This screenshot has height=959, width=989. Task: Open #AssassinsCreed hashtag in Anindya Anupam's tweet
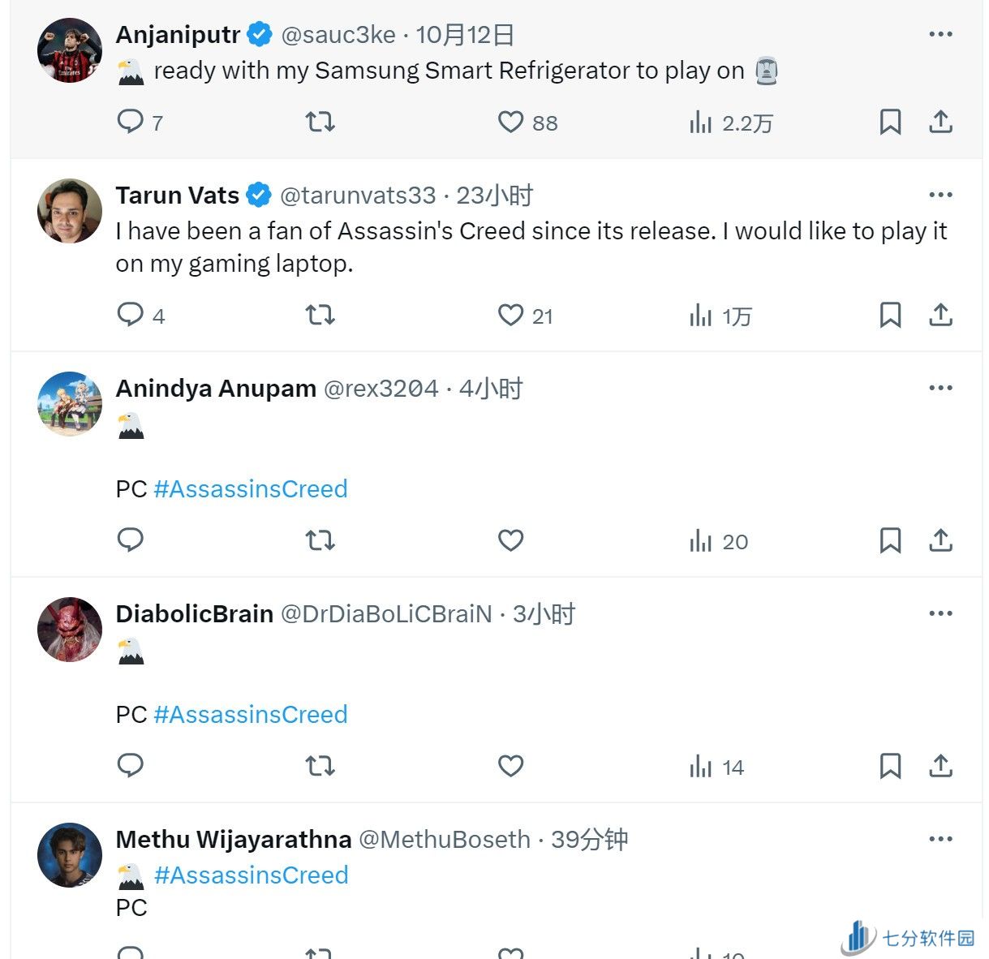click(250, 489)
